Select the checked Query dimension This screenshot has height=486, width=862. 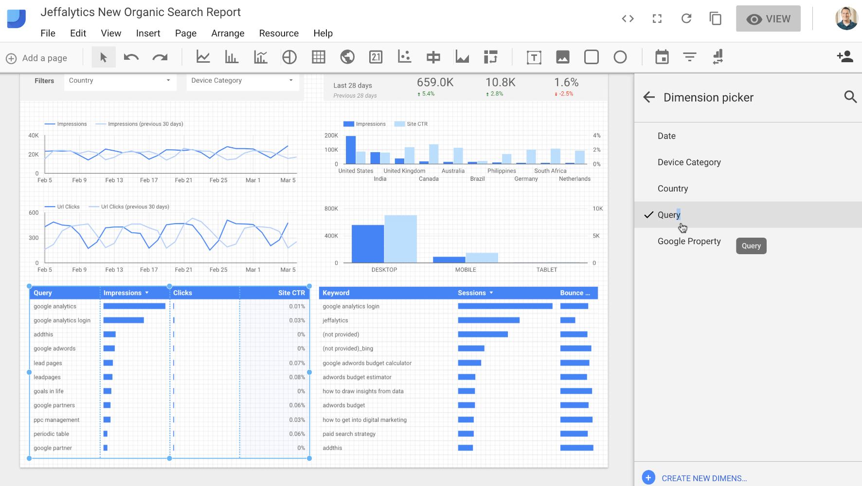click(x=748, y=215)
